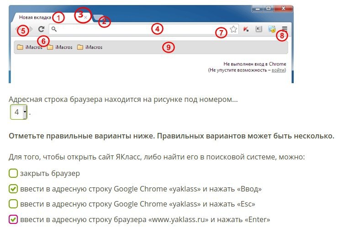Click the reload page icon
The height and width of the screenshot is (244, 354).
click(x=41, y=29)
